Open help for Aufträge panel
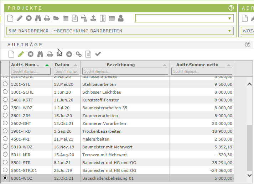The width and height of the screenshot is (254, 184). pyautogui.click(x=248, y=44)
